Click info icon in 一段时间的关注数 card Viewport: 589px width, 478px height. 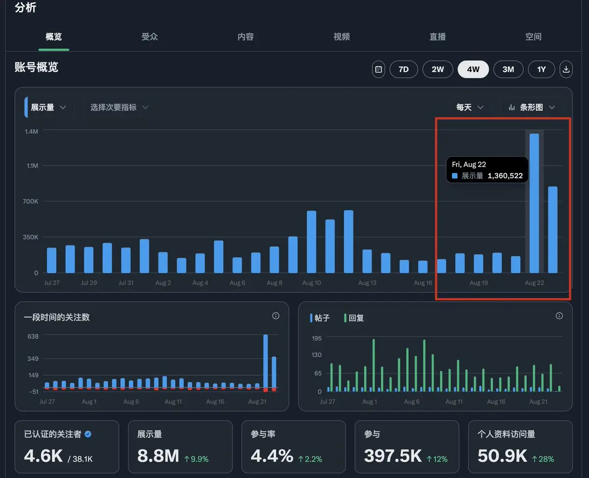coord(276,316)
